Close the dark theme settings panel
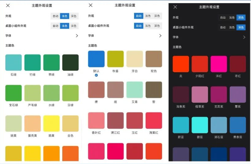The image size is (251, 164). click(x=175, y=7)
